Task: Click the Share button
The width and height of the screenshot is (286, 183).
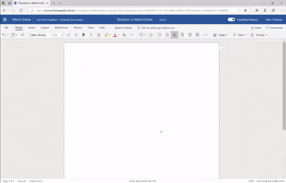Action: pos(256,28)
